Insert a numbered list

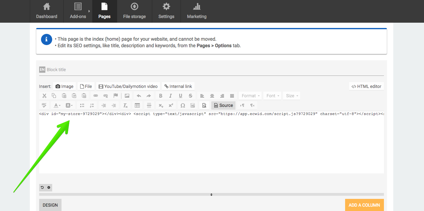click(92, 105)
